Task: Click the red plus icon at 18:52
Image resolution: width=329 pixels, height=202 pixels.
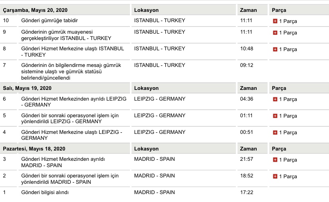Action: 275,177
